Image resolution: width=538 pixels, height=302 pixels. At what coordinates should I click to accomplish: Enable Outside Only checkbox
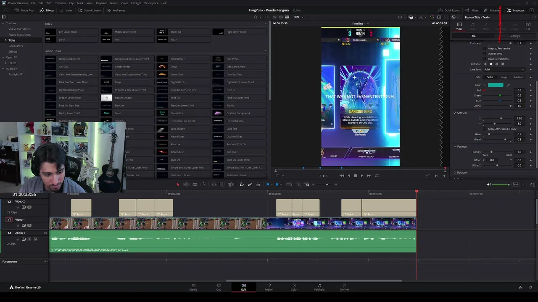[485, 54]
